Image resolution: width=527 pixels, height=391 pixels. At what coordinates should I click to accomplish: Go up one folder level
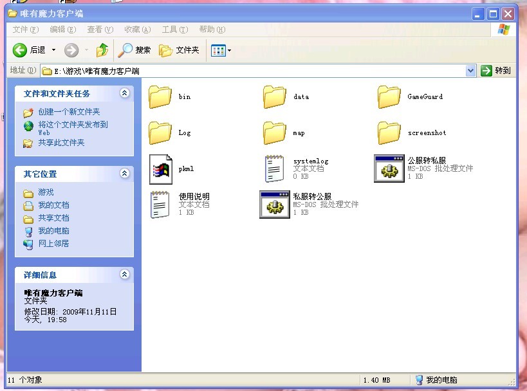(x=102, y=50)
